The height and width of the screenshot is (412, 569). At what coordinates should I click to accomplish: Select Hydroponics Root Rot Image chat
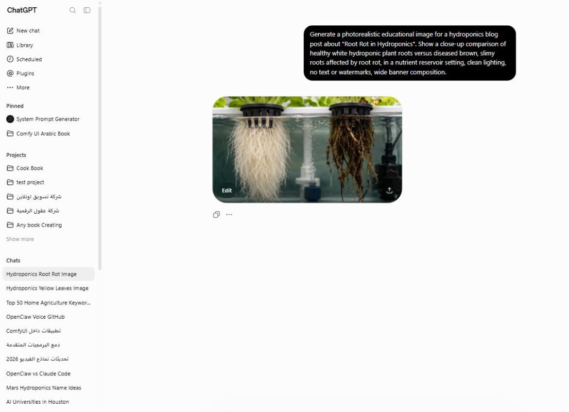[48, 274]
